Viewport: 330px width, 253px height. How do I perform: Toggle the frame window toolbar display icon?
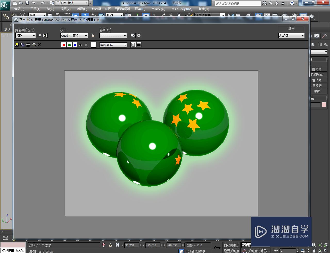click(x=139, y=45)
